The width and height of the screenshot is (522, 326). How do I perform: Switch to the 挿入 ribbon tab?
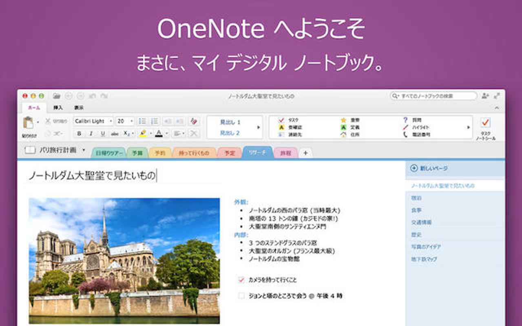[58, 108]
